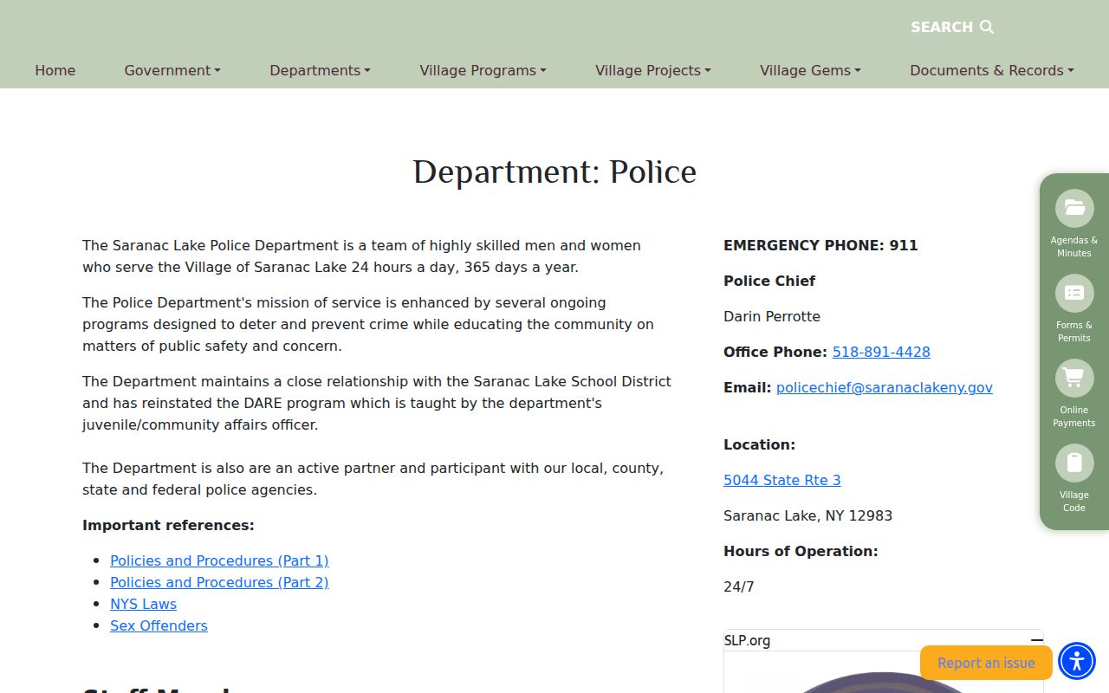Viewport: 1109px width, 693px height.
Task: Collapse the SLP.org widget with the minus icon
Action: pyautogui.click(x=1036, y=640)
